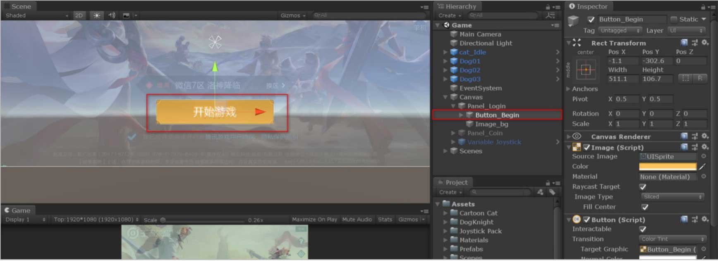
Task: Open Button (Script) gear settings menu
Action: pyautogui.click(x=705, y=219)
